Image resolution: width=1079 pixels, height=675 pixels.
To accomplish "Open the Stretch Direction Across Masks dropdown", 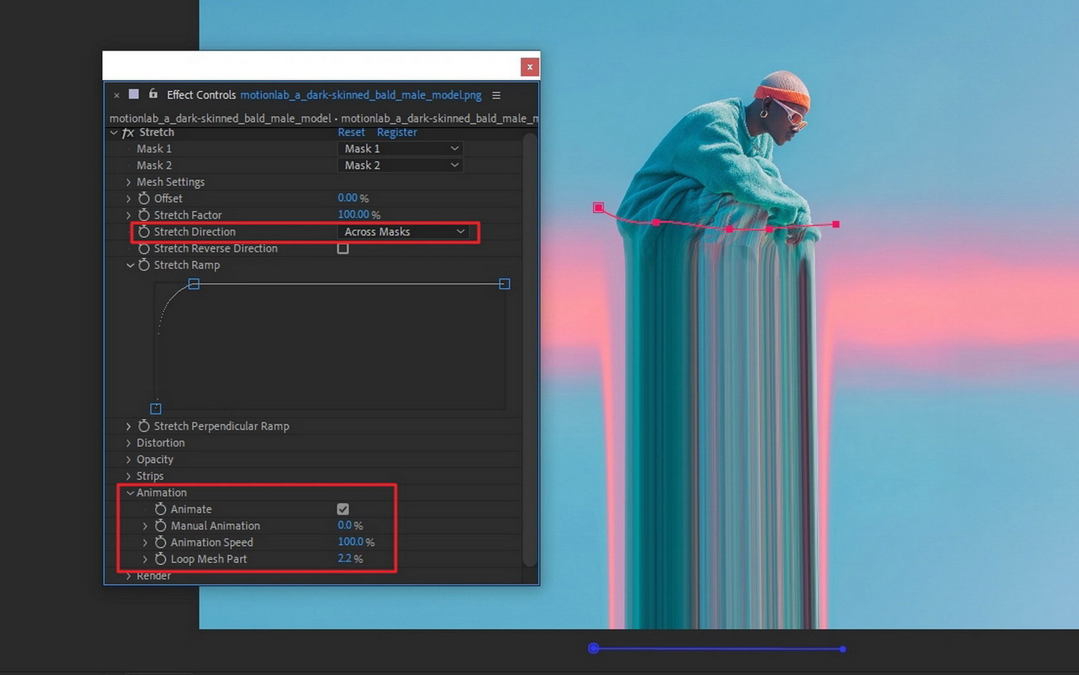I will pyautogui.click(x=403, y=231).
